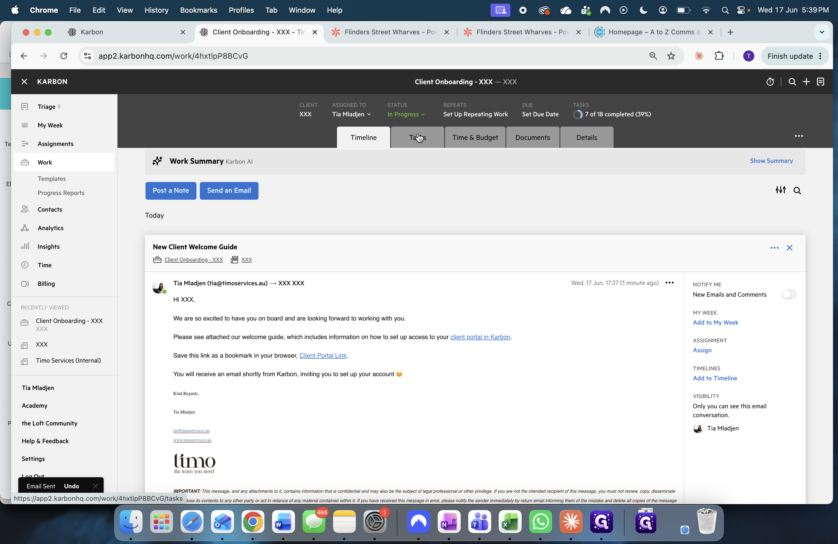
Task: Open the work item more options ellipsis
Action: tap(799, 136)
